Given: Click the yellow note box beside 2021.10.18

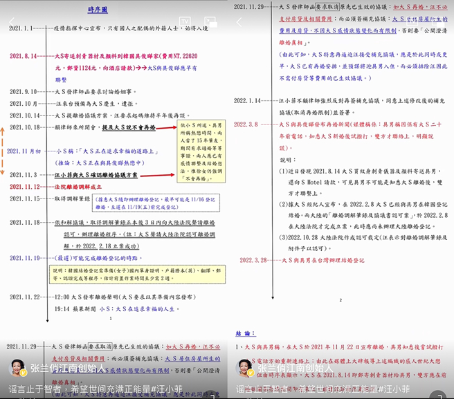Looking at the screenshot, I should (190, 149).
